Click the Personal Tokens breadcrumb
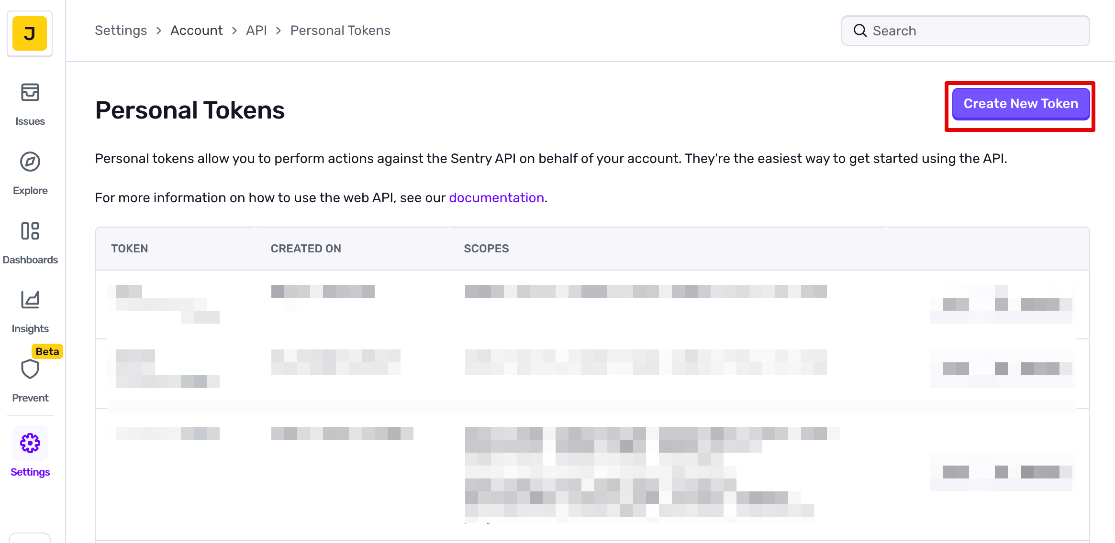Screen dimensions: 1115x543 pos(340,31)
